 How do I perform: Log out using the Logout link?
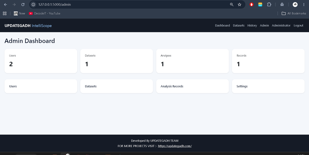[298, 25]
